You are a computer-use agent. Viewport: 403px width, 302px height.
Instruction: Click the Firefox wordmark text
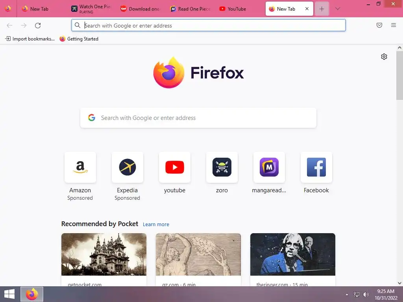click(217, 73)
